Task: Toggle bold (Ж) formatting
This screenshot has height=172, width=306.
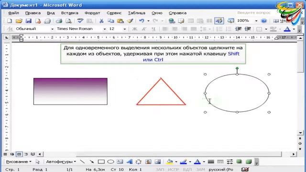Action: pos(134,29)
